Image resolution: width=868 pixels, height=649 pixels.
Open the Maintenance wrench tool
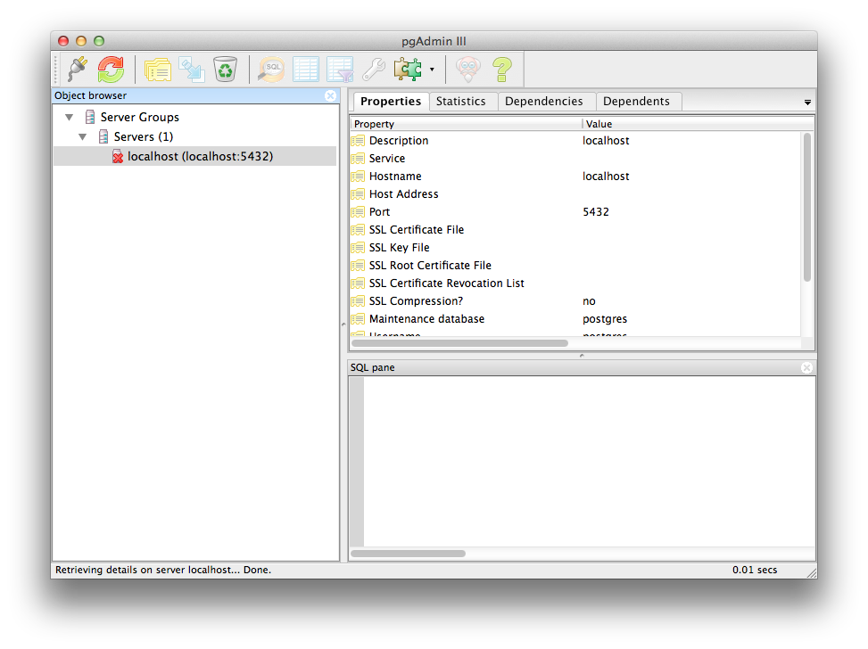point(374,69)
